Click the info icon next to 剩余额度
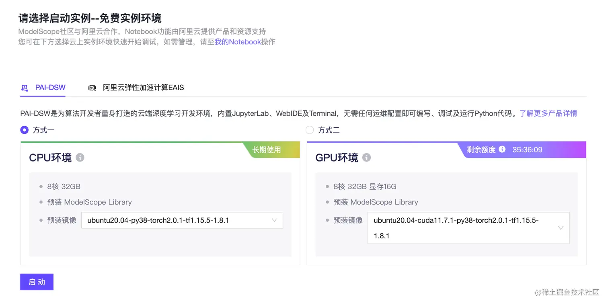The width and height of the screenshot is (608, 305). point(502,149)
